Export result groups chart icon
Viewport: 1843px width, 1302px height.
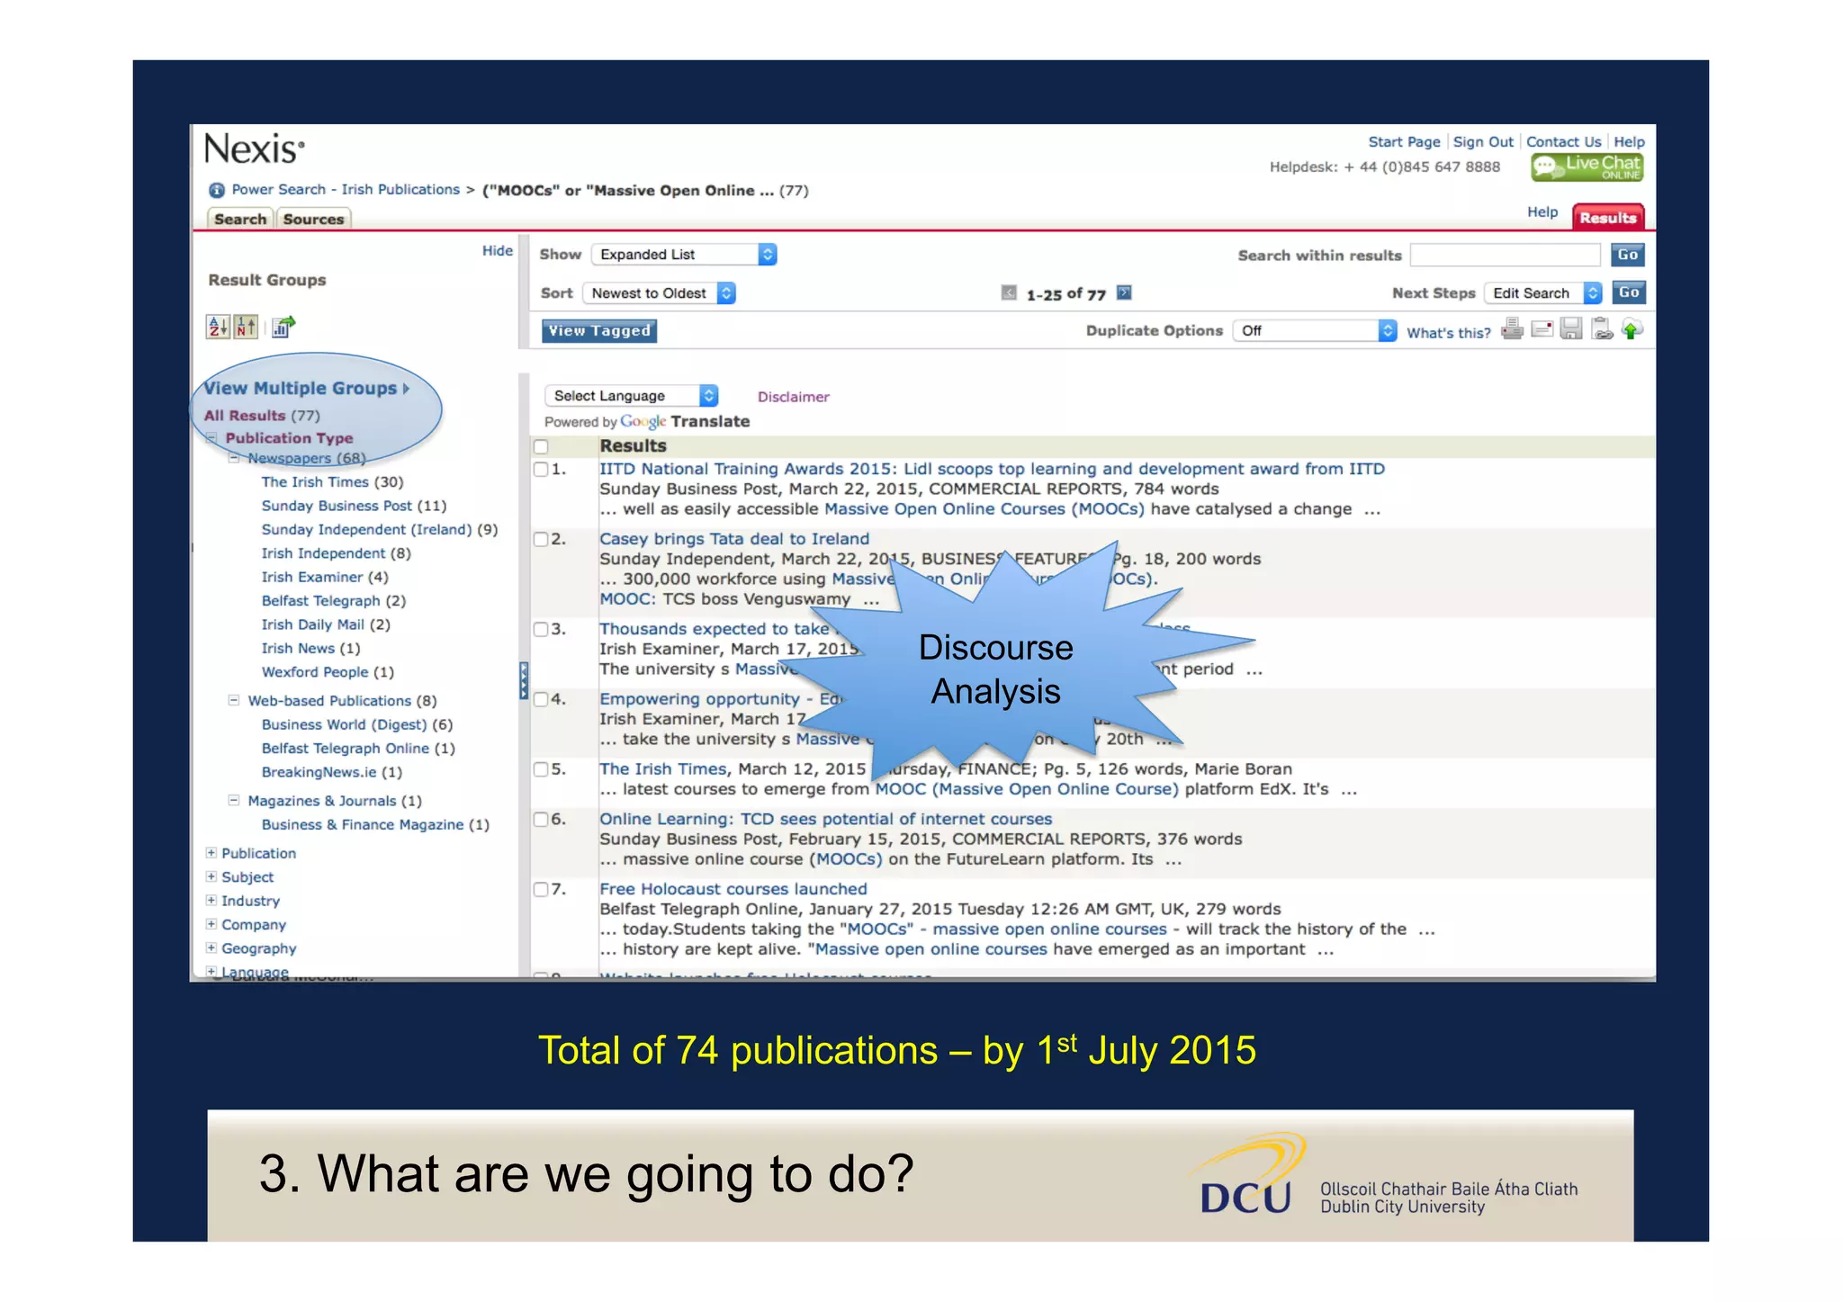click(283, 327)
